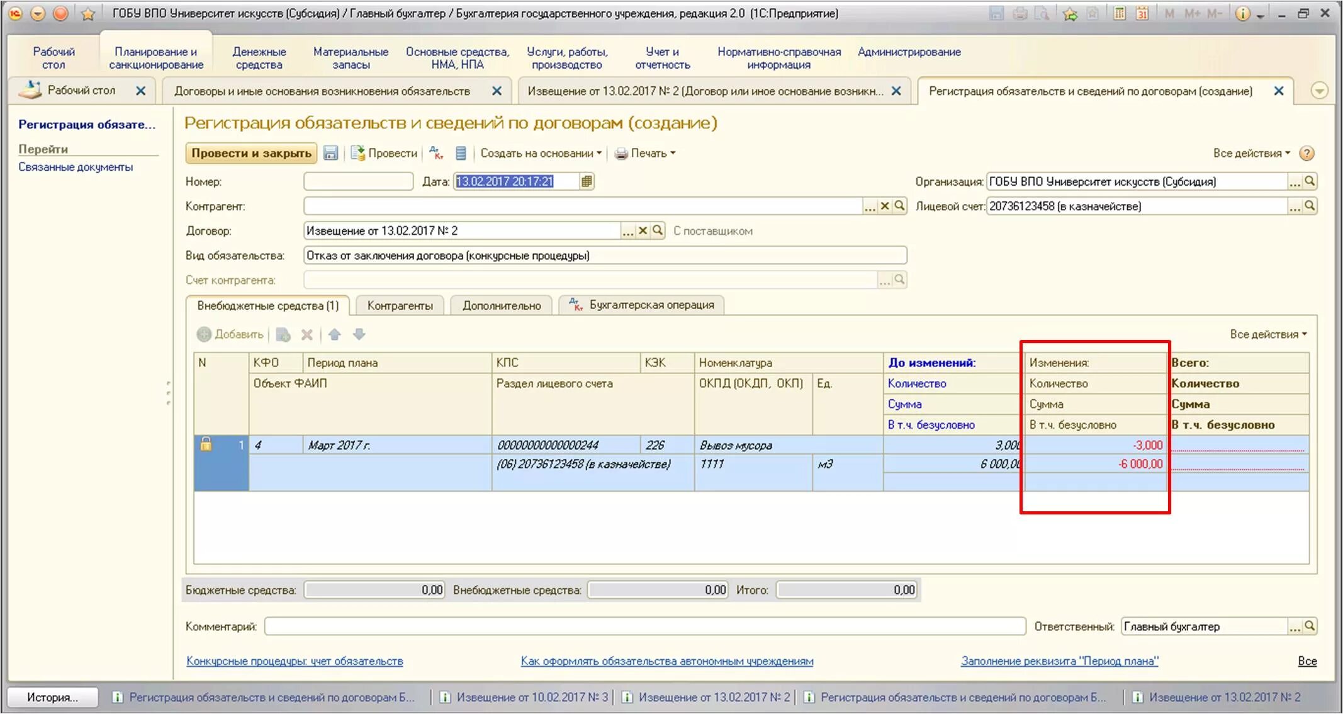This screenshot has width=1343, height=714.
Task: Move row down with arrow icon
Action: pyautogui.click(x=359, y=334)
